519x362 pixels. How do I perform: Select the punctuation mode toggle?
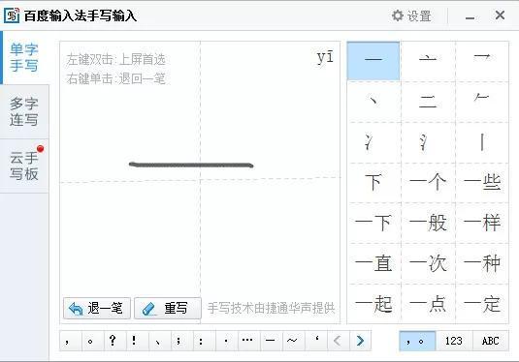417,341
